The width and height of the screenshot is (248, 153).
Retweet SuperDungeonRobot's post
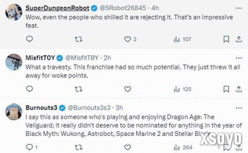click(x=79, y=39)
